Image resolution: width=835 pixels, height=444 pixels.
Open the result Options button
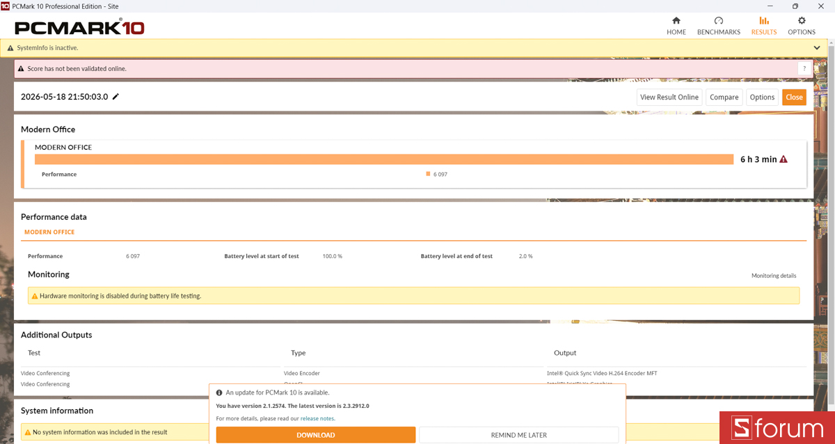[x=762, y=97]
